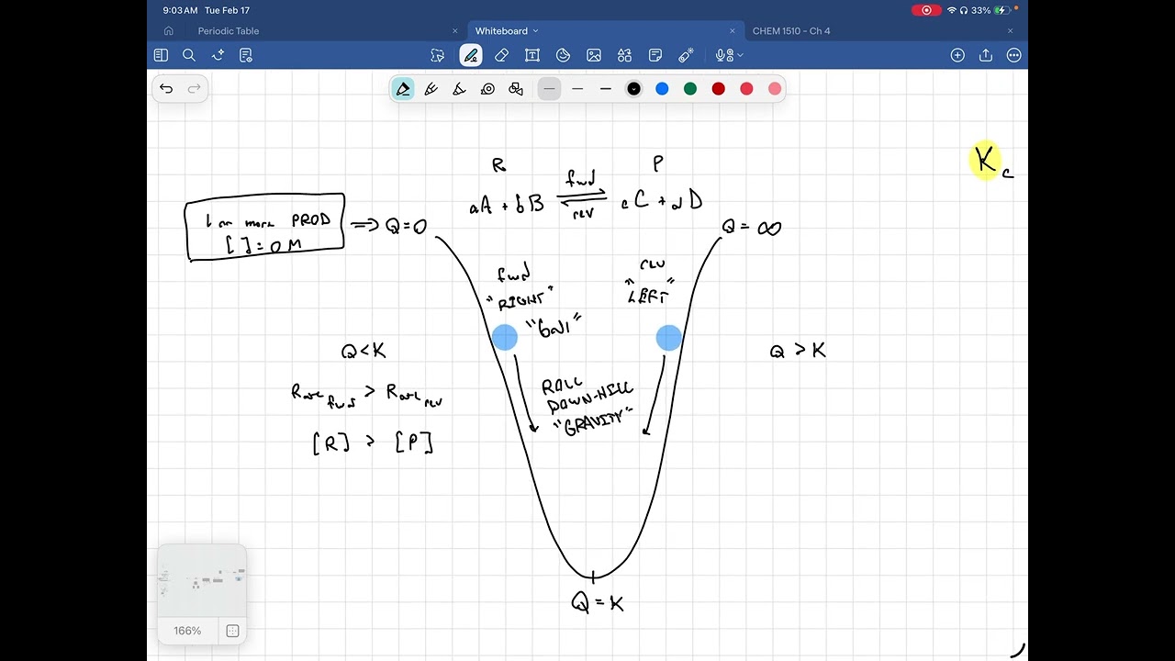The height and width of the screenshot is (661, 1175).
Task: Select the thinnest stroke width
Action: click(x=549, y=89)
